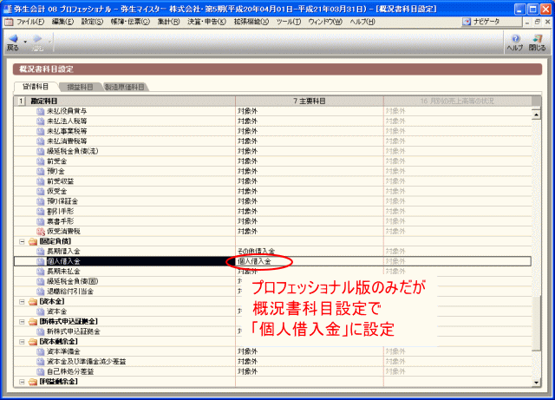Open the 決算・申告(K) menu
The height and width of the screenshot is (400, 555).
tap(206, 22)
